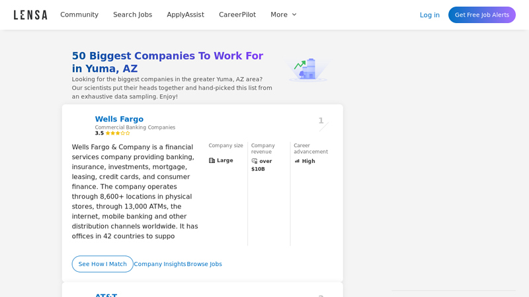529x297 pixels.
Task: Click the 'High' career advancement value
Action: coord(308,161)
